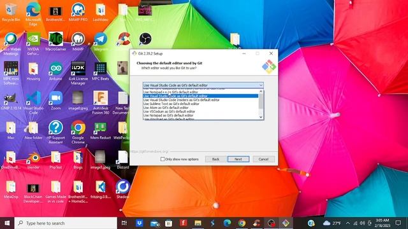This screenshot has height=229, width=408.
Task: Open the volume control in system tray
Action: coord(362,223)
